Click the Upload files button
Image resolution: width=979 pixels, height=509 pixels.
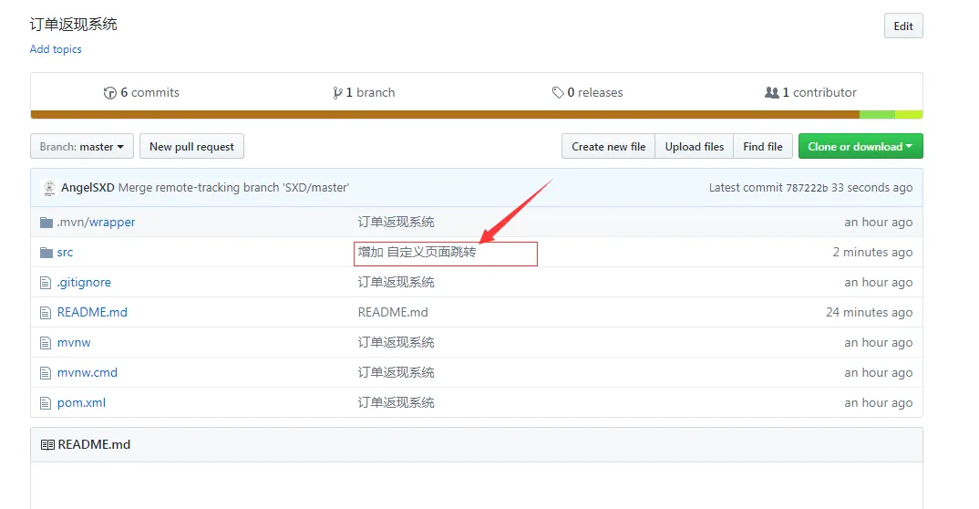695,146
